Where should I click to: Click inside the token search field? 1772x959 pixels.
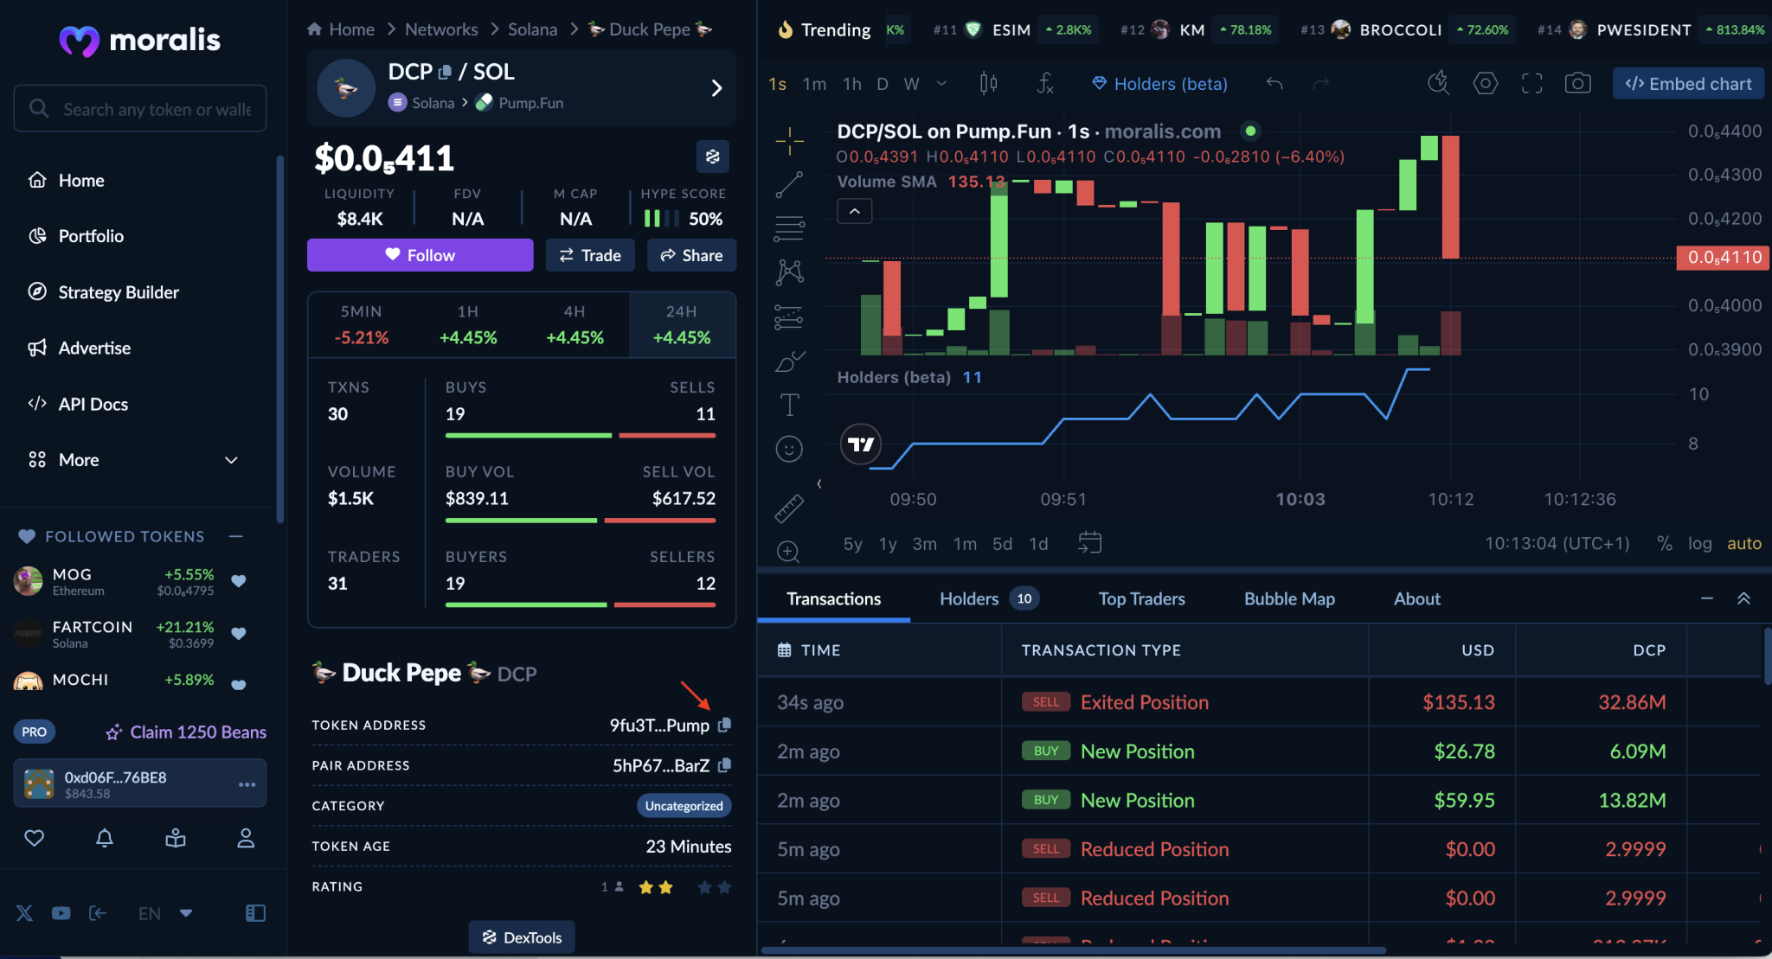click(x=140, y=108)
